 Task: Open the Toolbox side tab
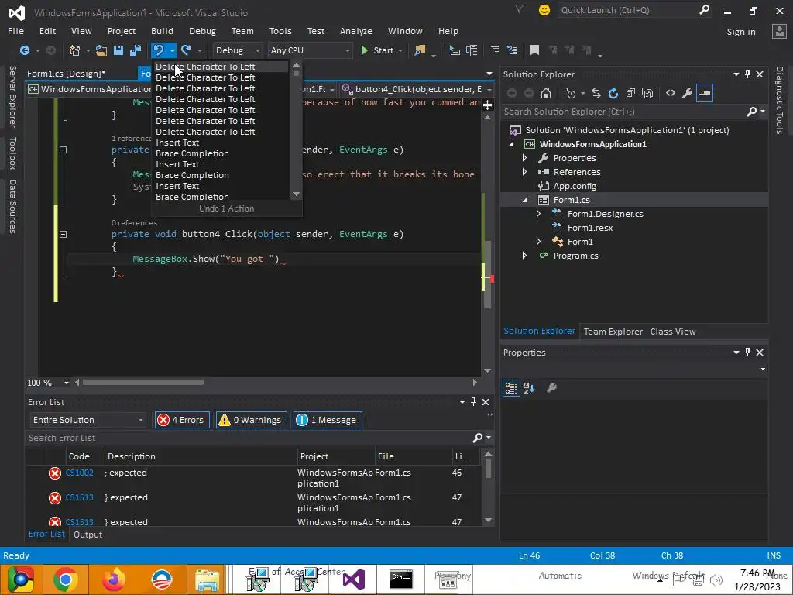(x=12, y=153)
